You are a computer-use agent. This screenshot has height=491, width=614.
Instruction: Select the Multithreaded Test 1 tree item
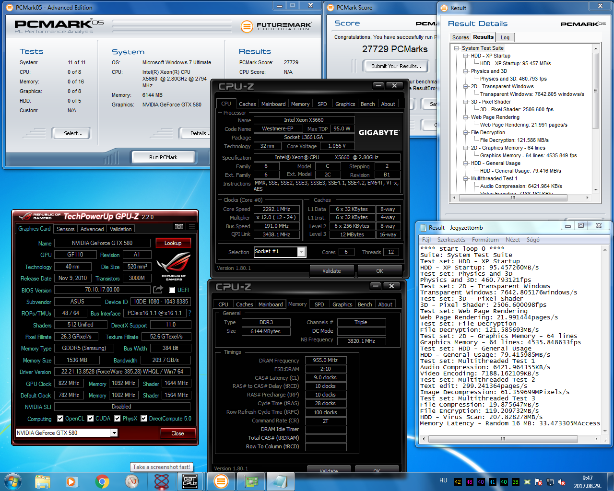pos(494,178)
